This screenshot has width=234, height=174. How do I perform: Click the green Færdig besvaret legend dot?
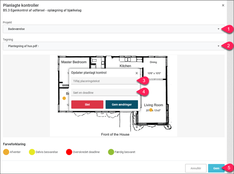111,152
